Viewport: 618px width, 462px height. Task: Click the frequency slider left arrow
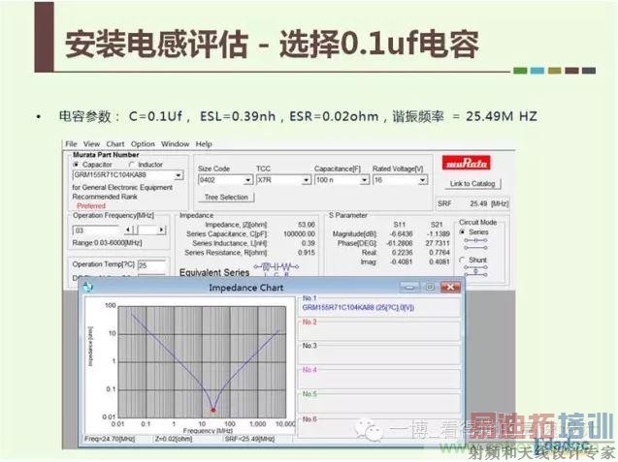[x=128, y=230]
